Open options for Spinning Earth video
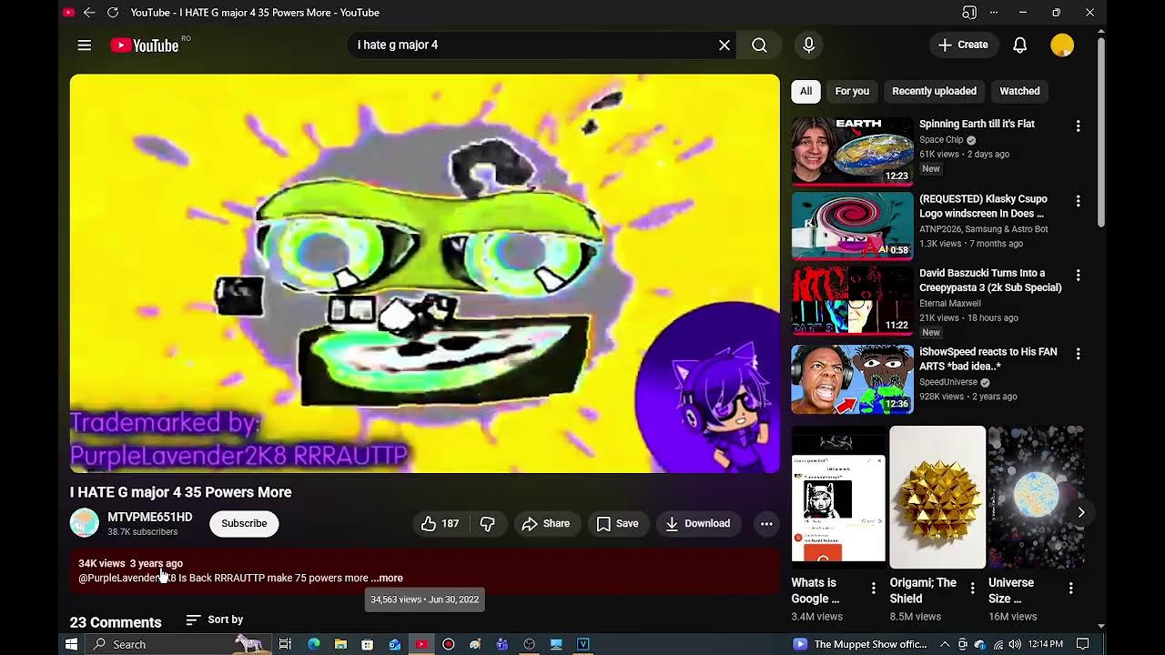This screenshot has height=655, width=1165. (x=1078, y=126)
